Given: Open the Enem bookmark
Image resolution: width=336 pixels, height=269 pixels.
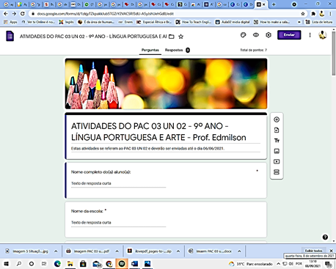Looking at the screenshot, I should pos(125,22).
